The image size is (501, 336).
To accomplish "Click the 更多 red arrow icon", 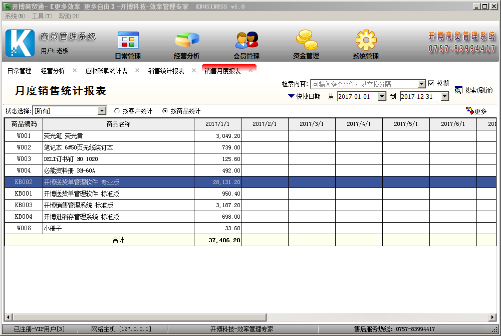I will tap(470, 111).
